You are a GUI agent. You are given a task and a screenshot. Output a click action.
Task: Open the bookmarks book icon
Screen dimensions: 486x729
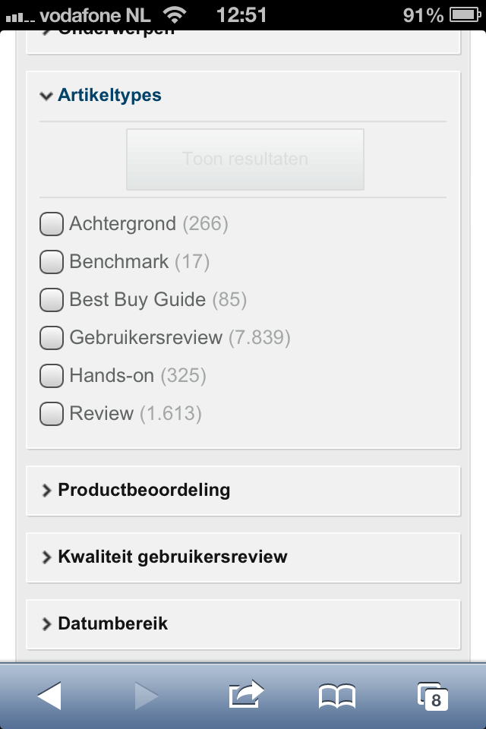click(337, 696)
